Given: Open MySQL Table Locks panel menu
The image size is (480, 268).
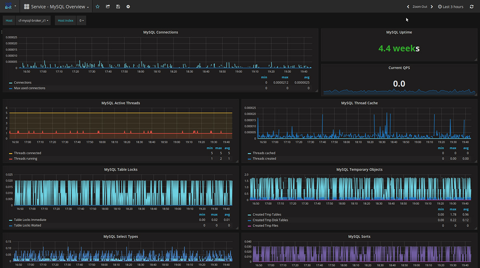Looking at the screenshot, I should pos(120,169).
